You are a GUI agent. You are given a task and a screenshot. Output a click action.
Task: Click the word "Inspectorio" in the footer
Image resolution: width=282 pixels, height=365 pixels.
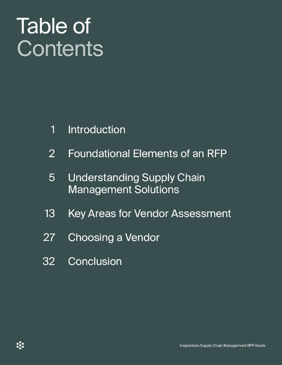[189, 345]
